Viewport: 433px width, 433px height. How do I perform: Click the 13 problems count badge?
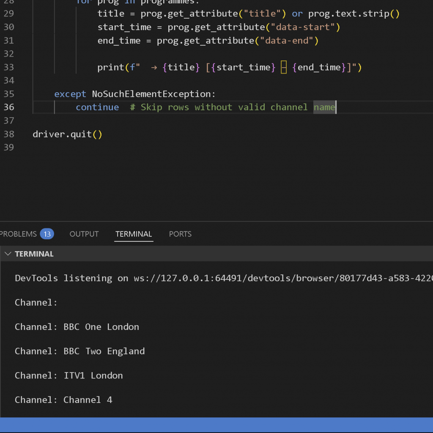click(47, 234)
